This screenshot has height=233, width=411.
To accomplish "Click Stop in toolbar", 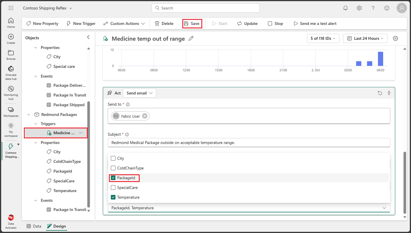I will [x=275, y=24].
